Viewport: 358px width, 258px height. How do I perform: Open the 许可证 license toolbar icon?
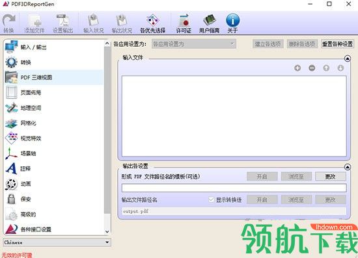pyautogui.click(x=184, y=23)
